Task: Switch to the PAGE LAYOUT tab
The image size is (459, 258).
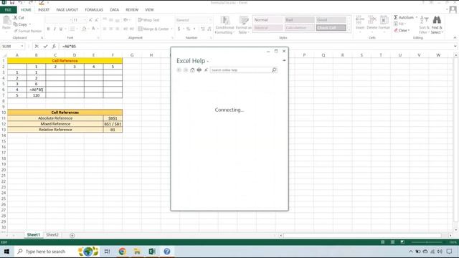Action: coord(67,9)
